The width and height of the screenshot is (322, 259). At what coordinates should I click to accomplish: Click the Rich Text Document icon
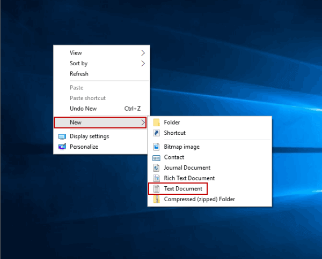click(157, 178)
